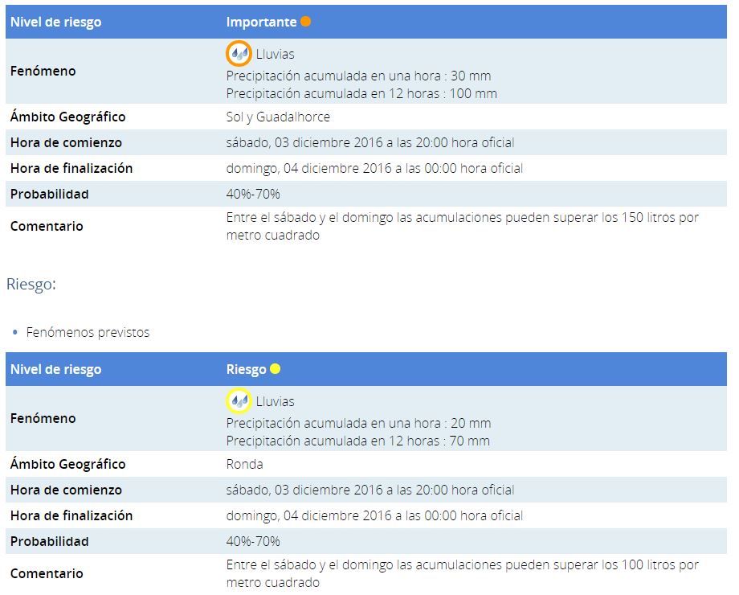Click the 12-hour 100 mm precipitation line
This screenshot has width=739, height=595.
point(361,93)
